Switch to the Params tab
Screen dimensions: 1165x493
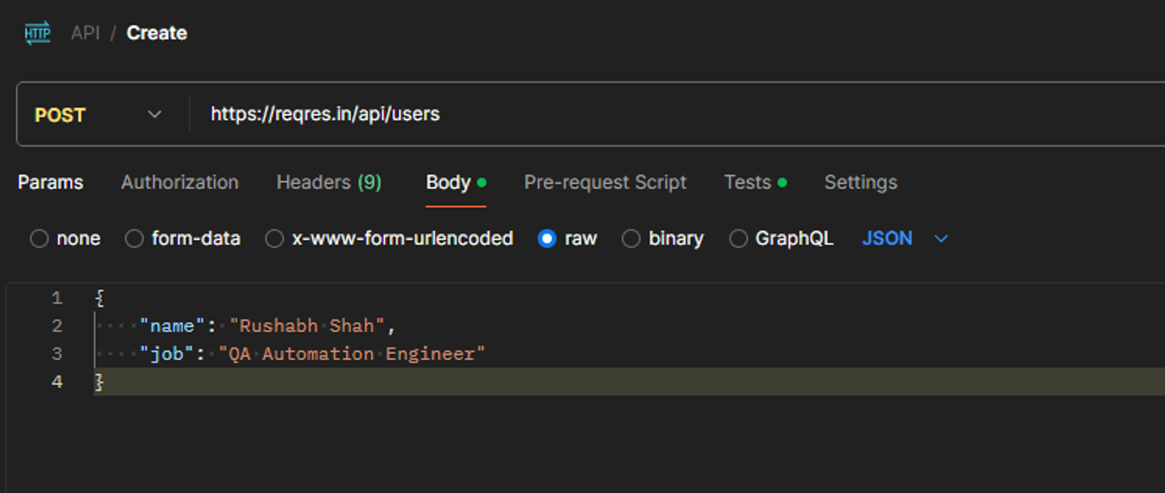(51, 182)
